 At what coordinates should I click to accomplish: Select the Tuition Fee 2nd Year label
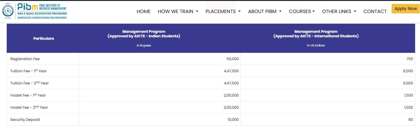[29, 83]
